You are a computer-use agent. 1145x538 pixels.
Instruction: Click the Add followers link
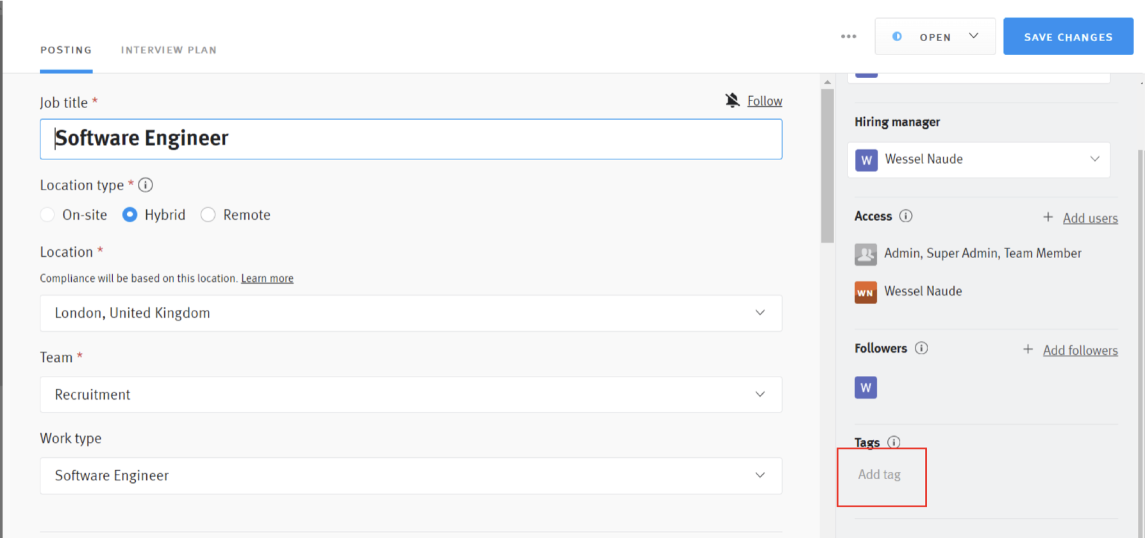(x=1080, y=350)
